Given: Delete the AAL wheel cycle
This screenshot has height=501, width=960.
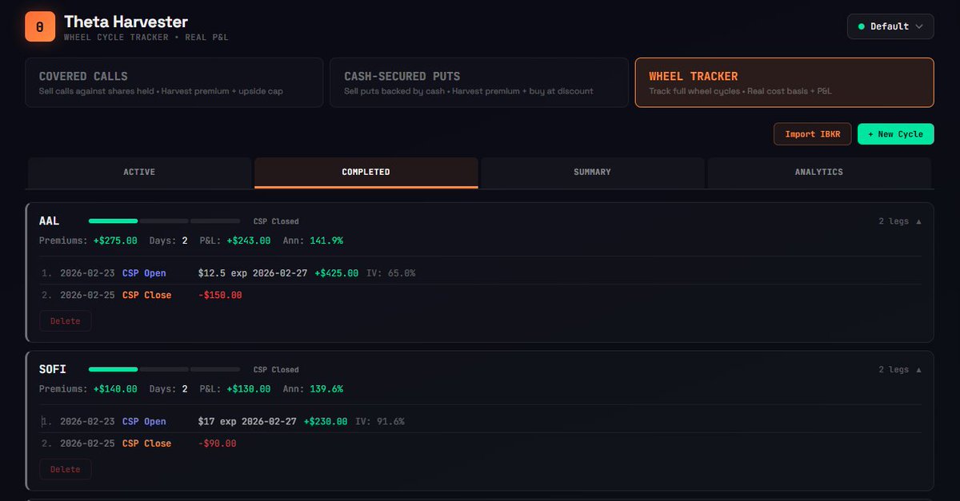Looking at the screenshot, I should (66, 321).
